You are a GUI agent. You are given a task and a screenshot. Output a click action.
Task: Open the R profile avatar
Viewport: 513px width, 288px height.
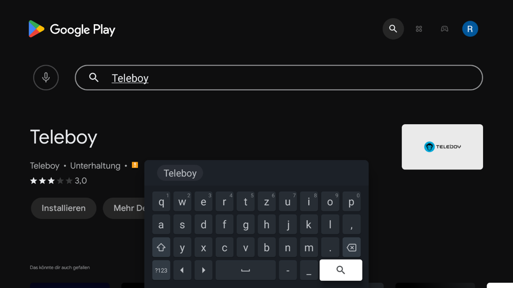pyautogui.click(x=470, y=29)
